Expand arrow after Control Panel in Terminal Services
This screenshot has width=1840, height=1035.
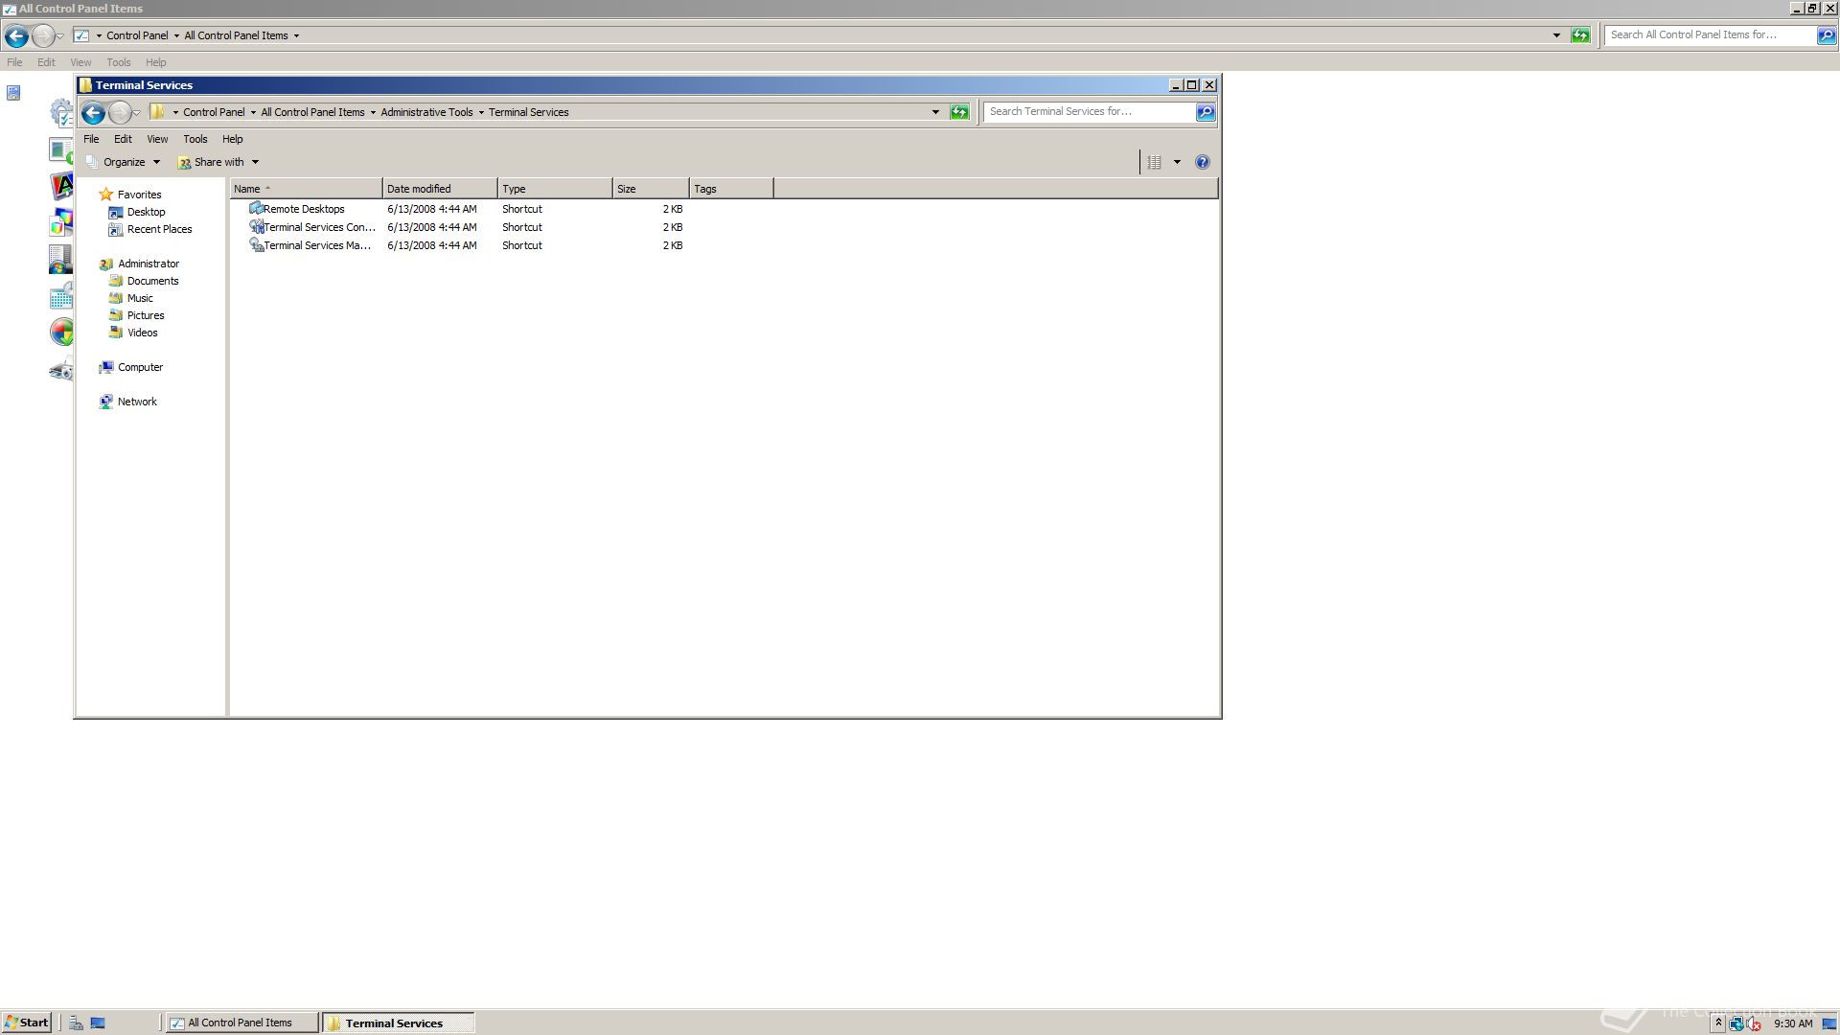click(253, 112)
